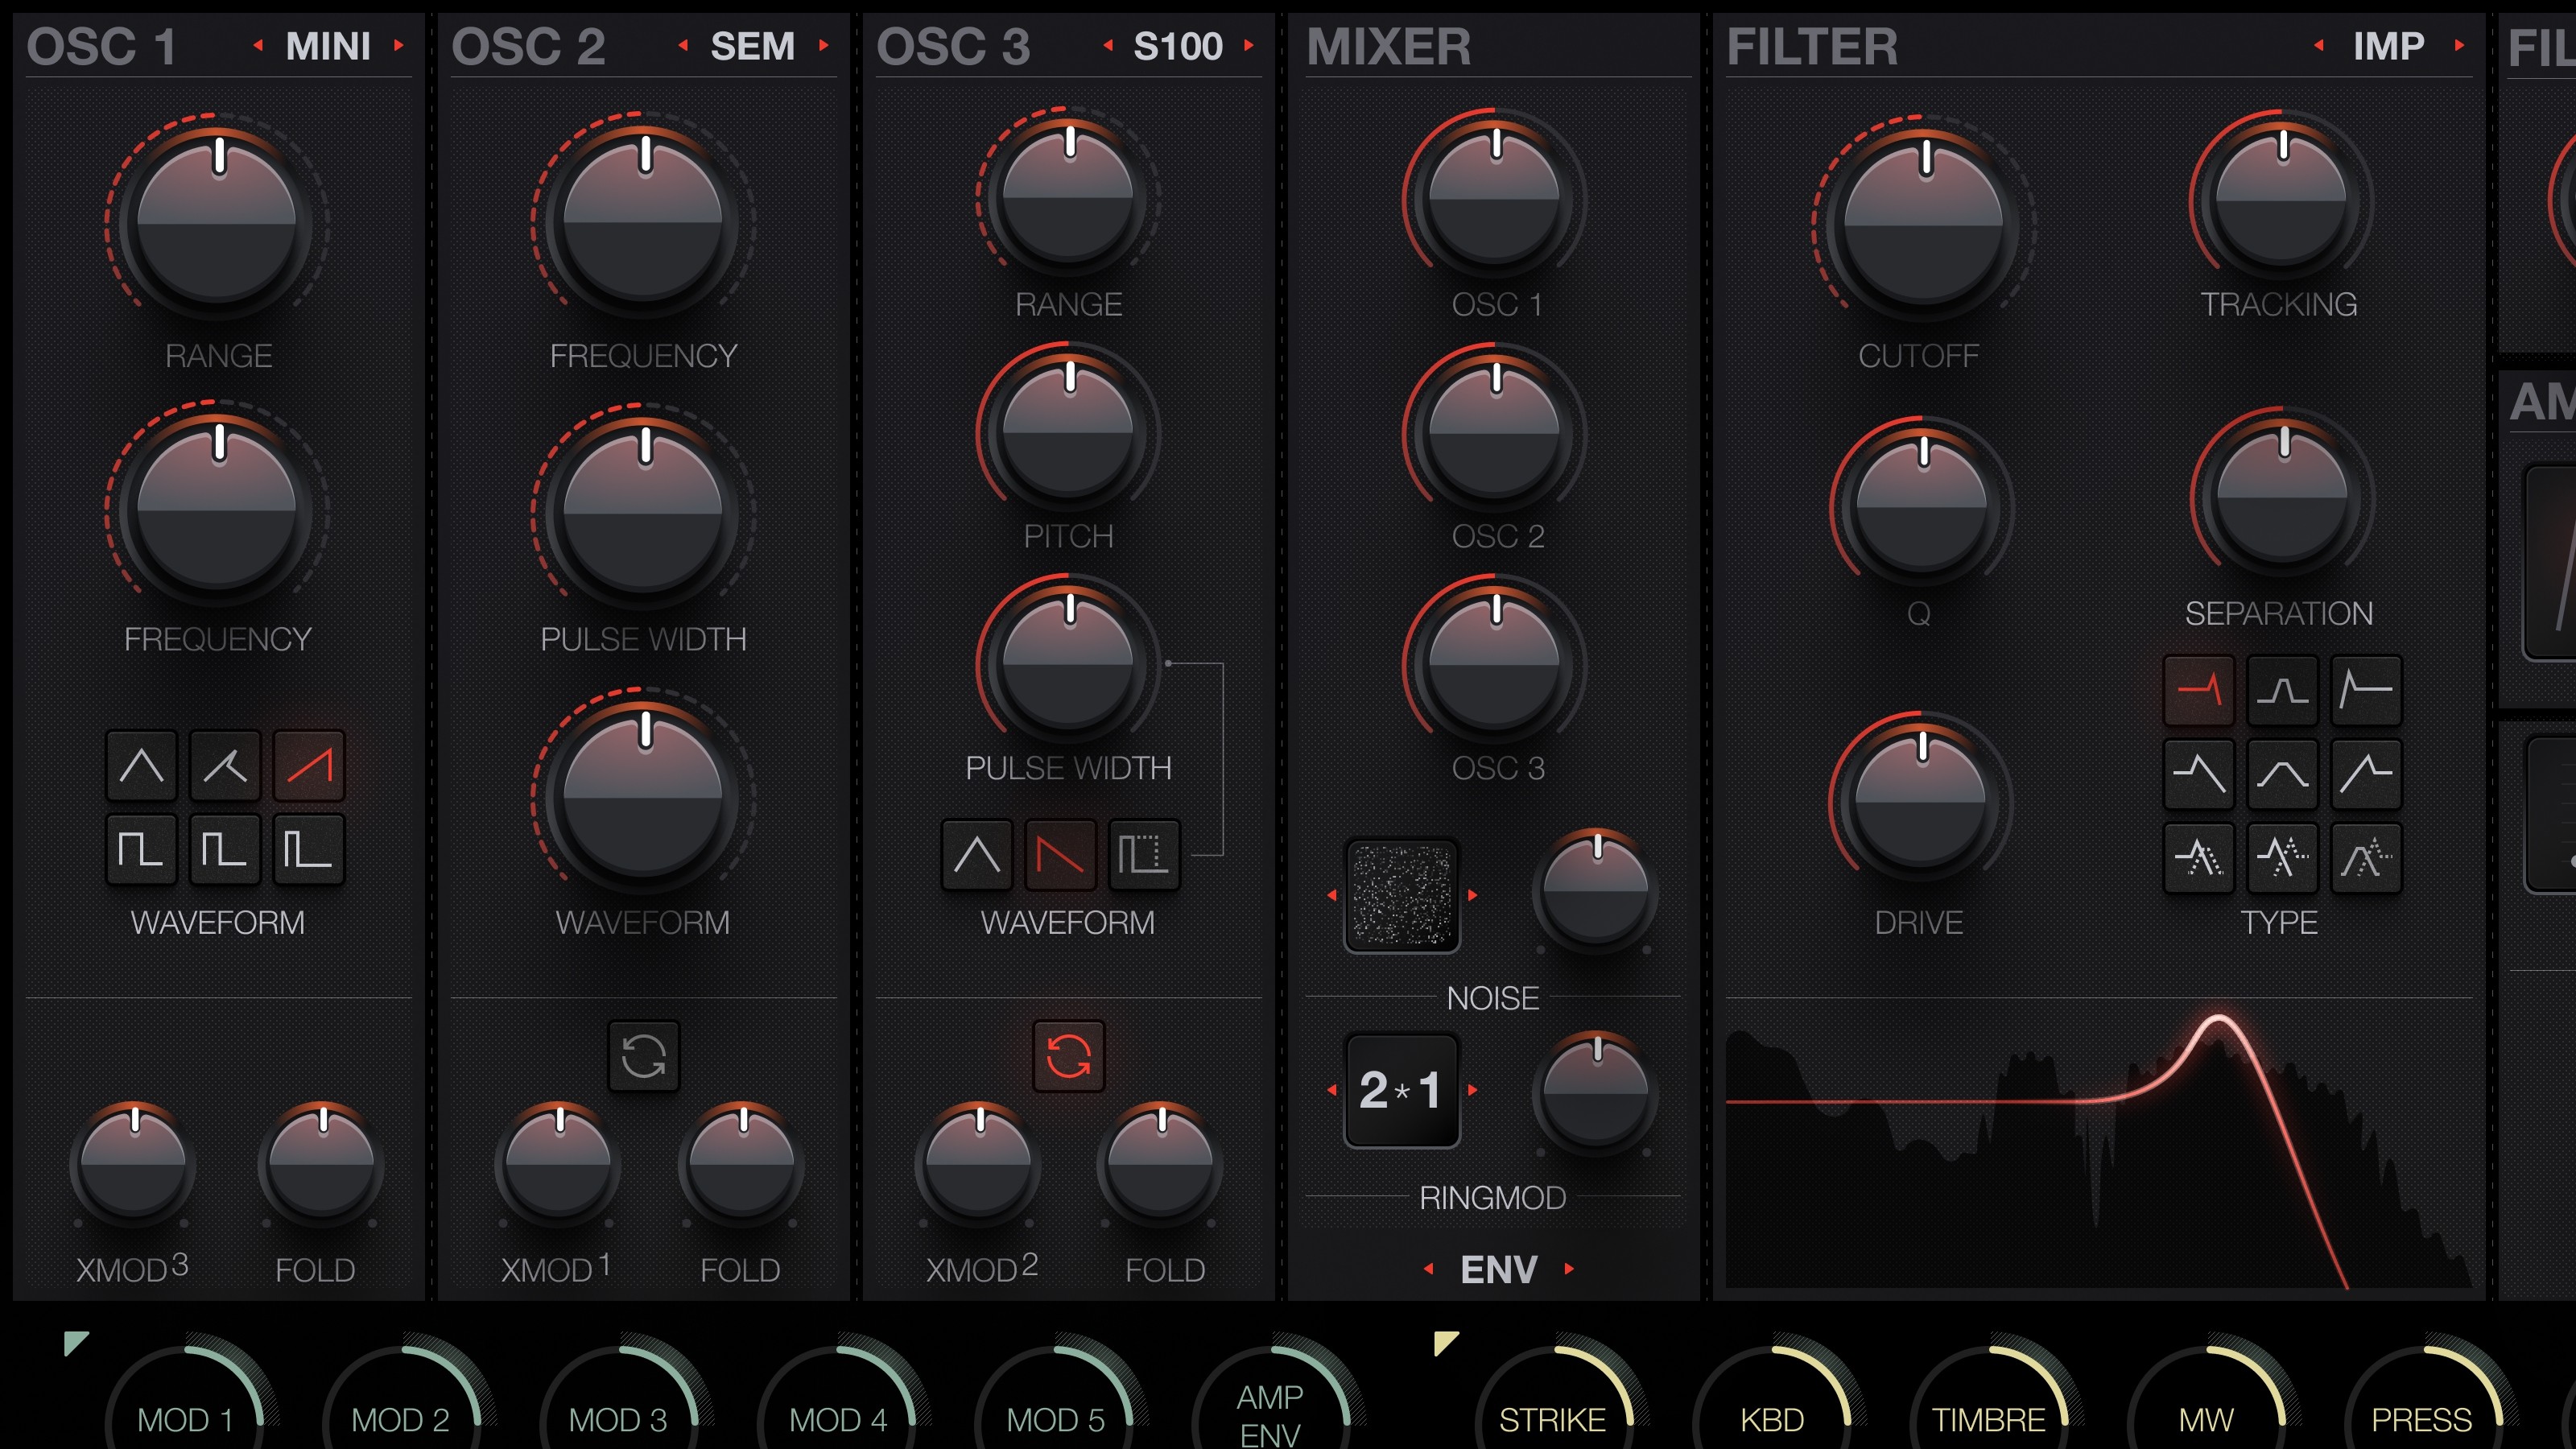Viewport: 2576px width, 1449px height.
Task: Disable OSC 3 sync toggle
Action: 1068,1056
